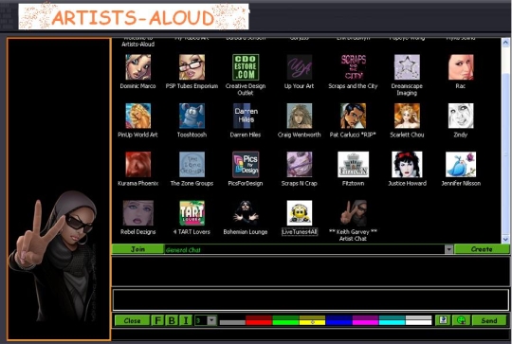Click the room list scrollbar up arrow
The height and width of the screenshot is (344, 512).
(x=505, y=43)
